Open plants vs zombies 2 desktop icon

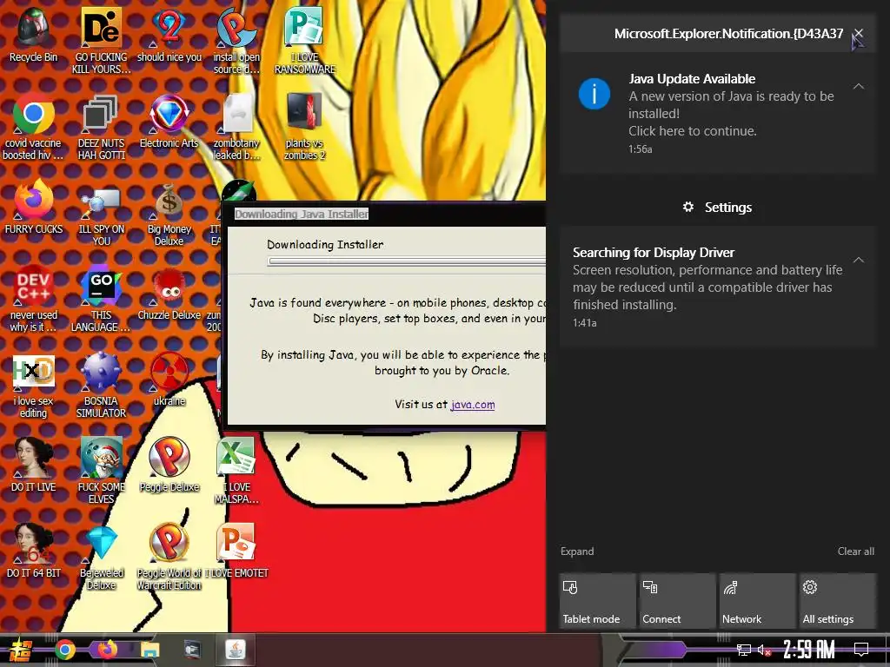tap(305, 127)
